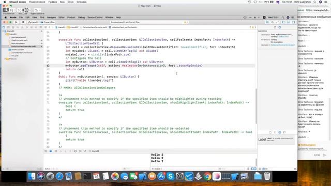Screen dimensions: 331x186
Task: Jump to next issue with right chevron
Action: [255, 27]
